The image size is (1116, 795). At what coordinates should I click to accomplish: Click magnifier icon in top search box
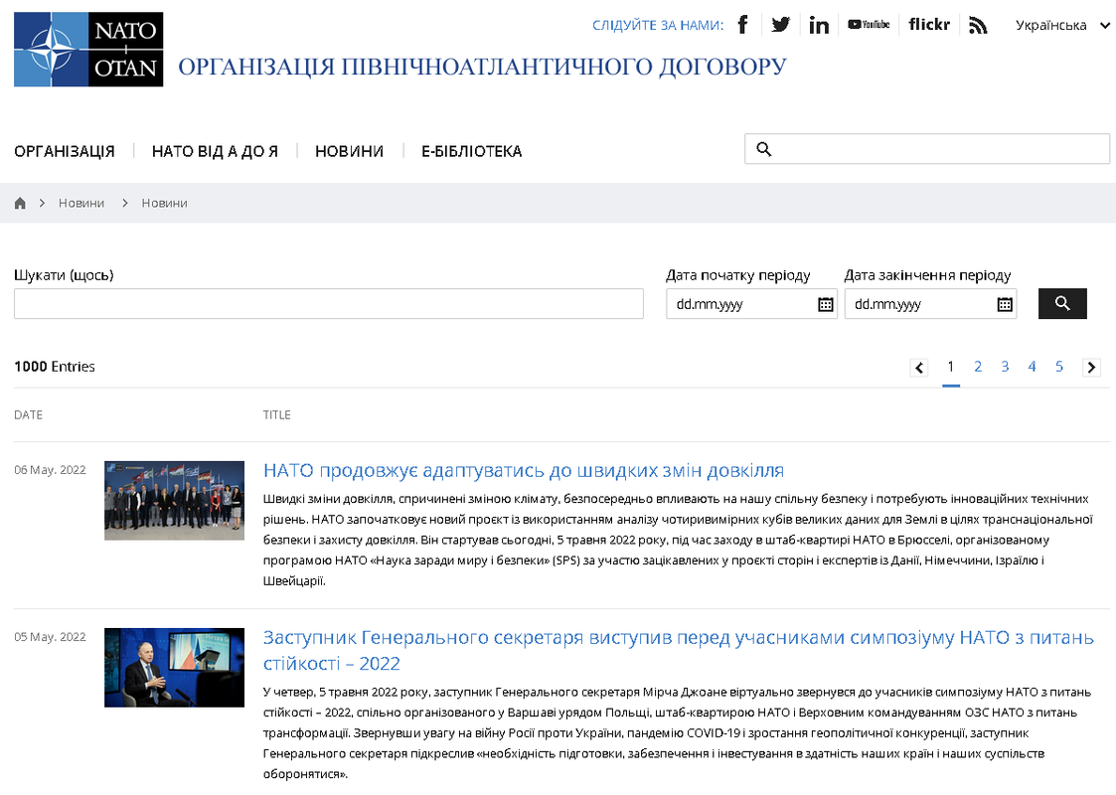[x=763, y=149]
